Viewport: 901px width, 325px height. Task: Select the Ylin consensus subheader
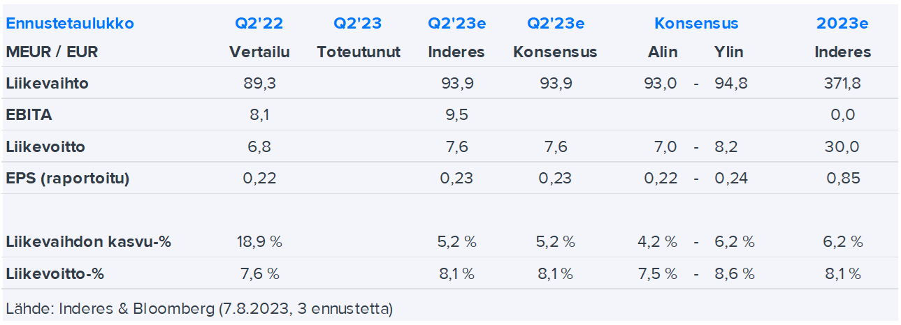coord(728,52)
